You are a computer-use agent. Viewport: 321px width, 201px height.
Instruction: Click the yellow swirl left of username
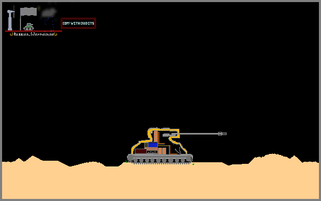coord(12,34)
